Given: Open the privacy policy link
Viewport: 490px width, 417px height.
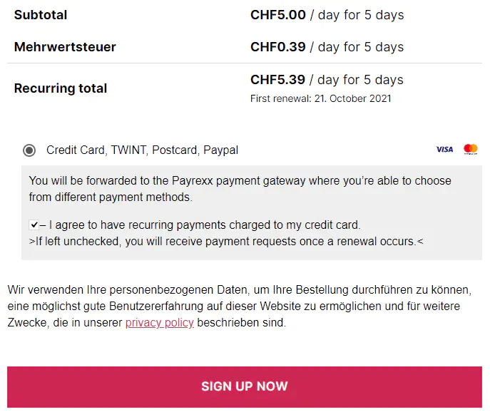Looking at the screenshot, I should 159,323.
